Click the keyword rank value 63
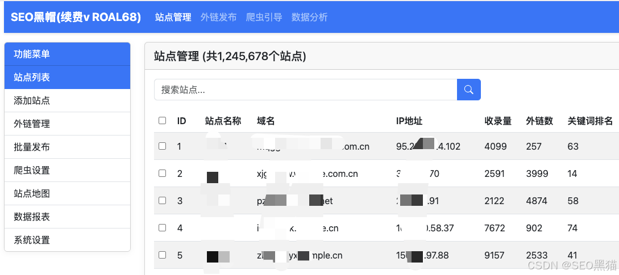The height and width of the screenshot is (275, 619). tap(573, 146)
